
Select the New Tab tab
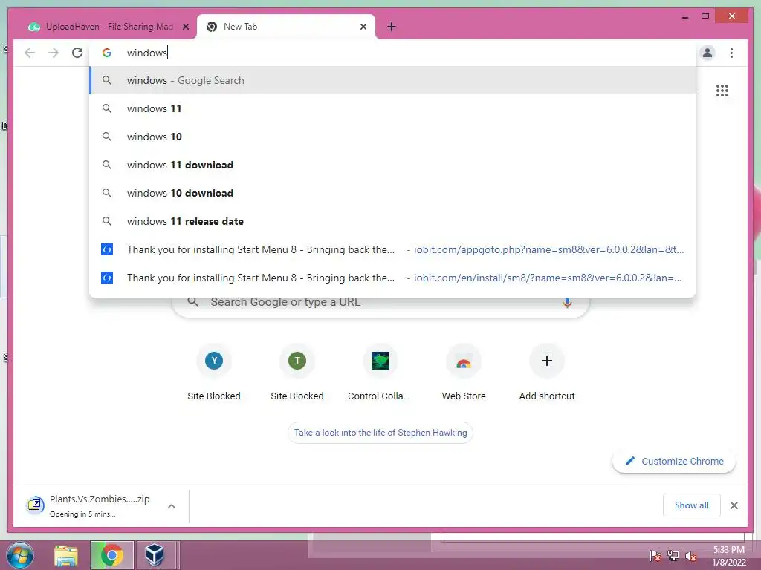286,27
